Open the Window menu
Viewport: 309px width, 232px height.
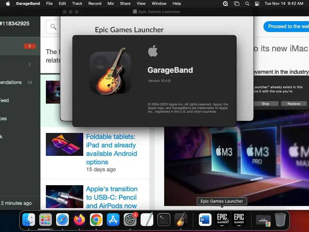159,4
